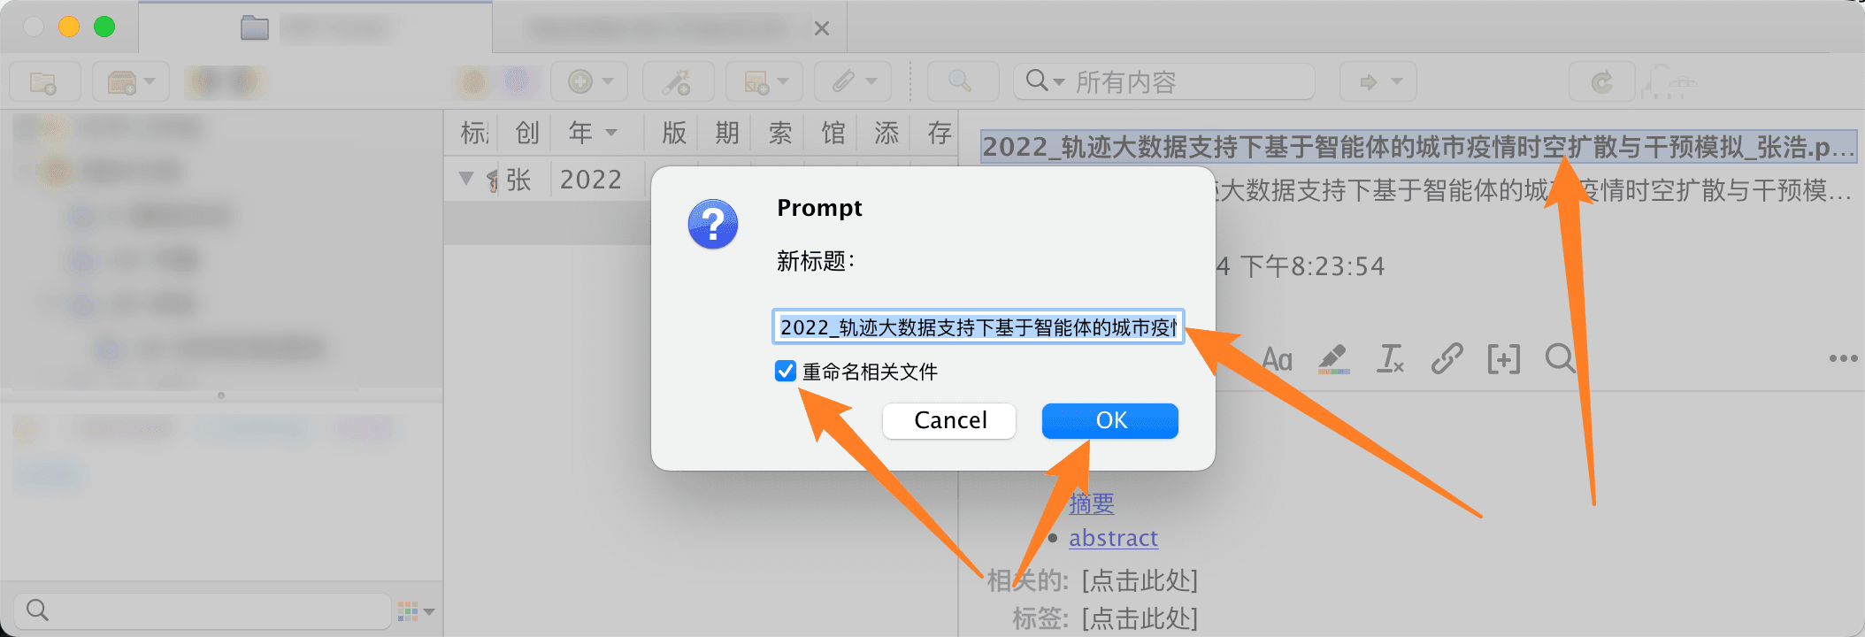Click the clear formatting Tx icon
This screenshot has width=1865, height=637.
pyautogui.click(x=1390, y=359)
